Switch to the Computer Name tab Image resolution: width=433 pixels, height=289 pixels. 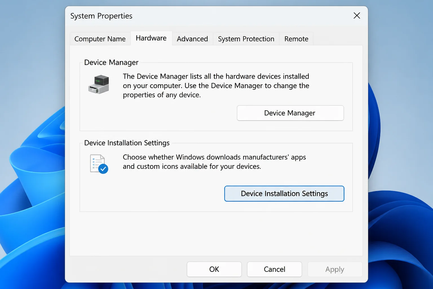tap(100, 39)
